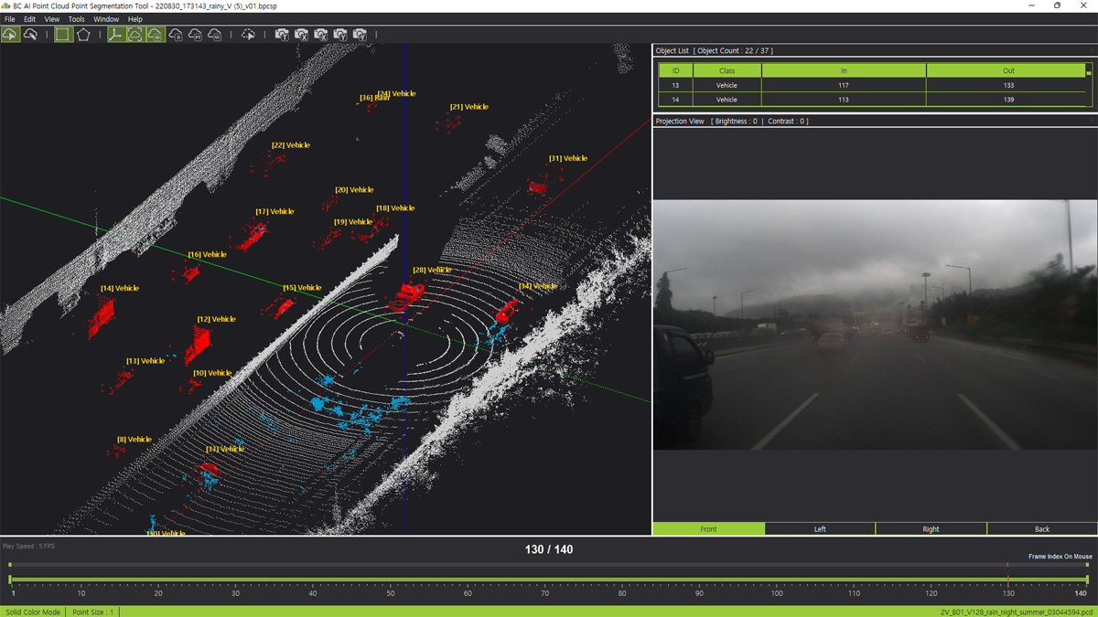Switch projection to Left view
This screenshot has height=617, width=1098.
(820, 529)
